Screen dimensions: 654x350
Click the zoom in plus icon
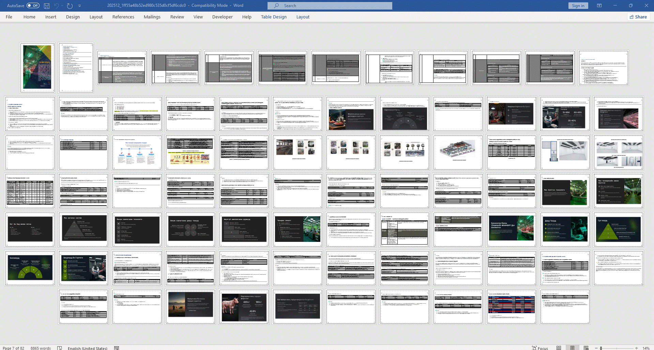point(636,348)
